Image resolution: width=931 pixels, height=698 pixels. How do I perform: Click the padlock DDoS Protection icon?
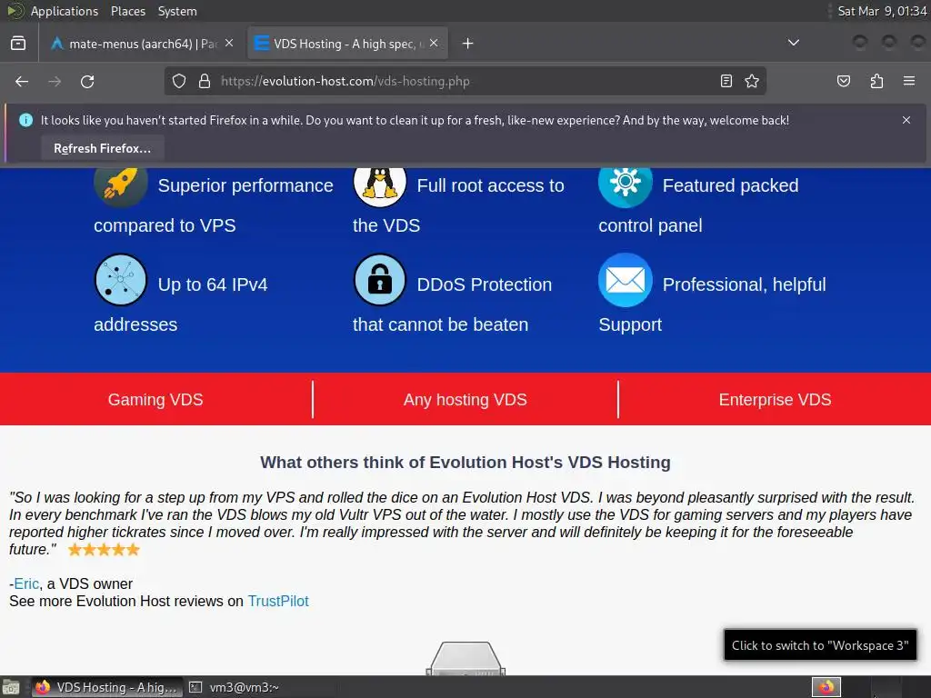pos(379,280)
